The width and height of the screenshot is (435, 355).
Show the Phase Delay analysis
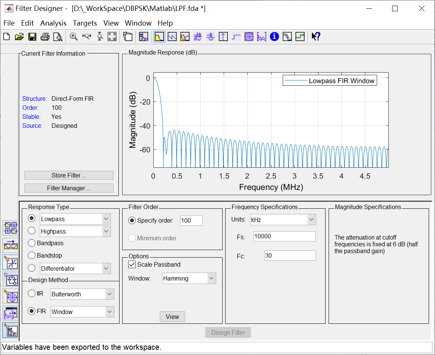coord(210,36)
